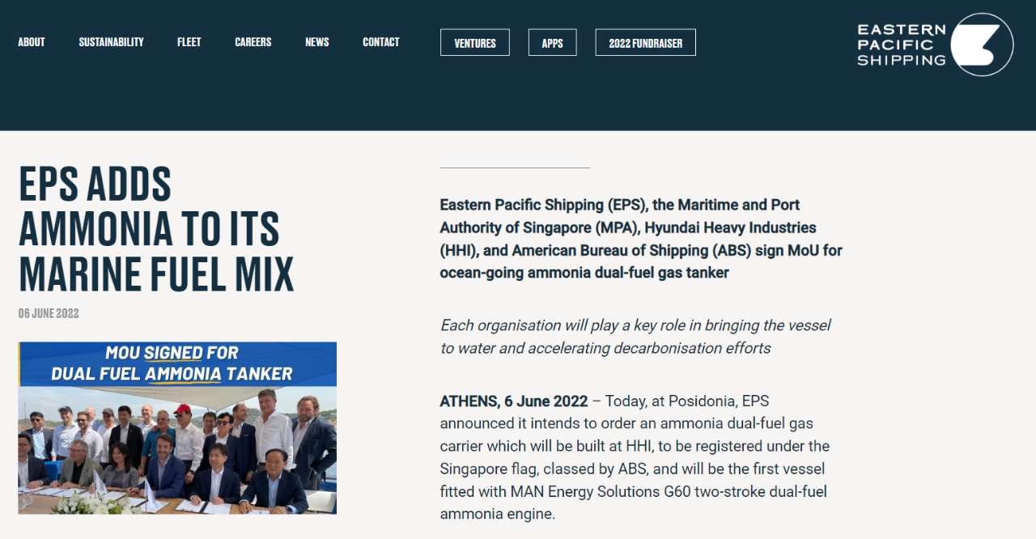Go to the Fleet page
This screenshot has height=539, width=1036.
[x=189, y=42]
